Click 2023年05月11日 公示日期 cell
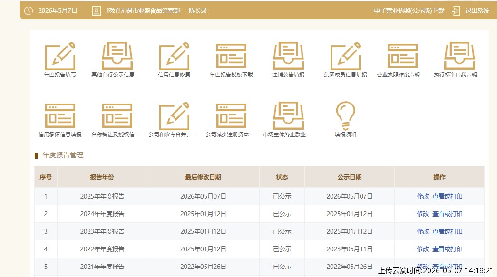497x277 pixels. (x=349, y=249)
